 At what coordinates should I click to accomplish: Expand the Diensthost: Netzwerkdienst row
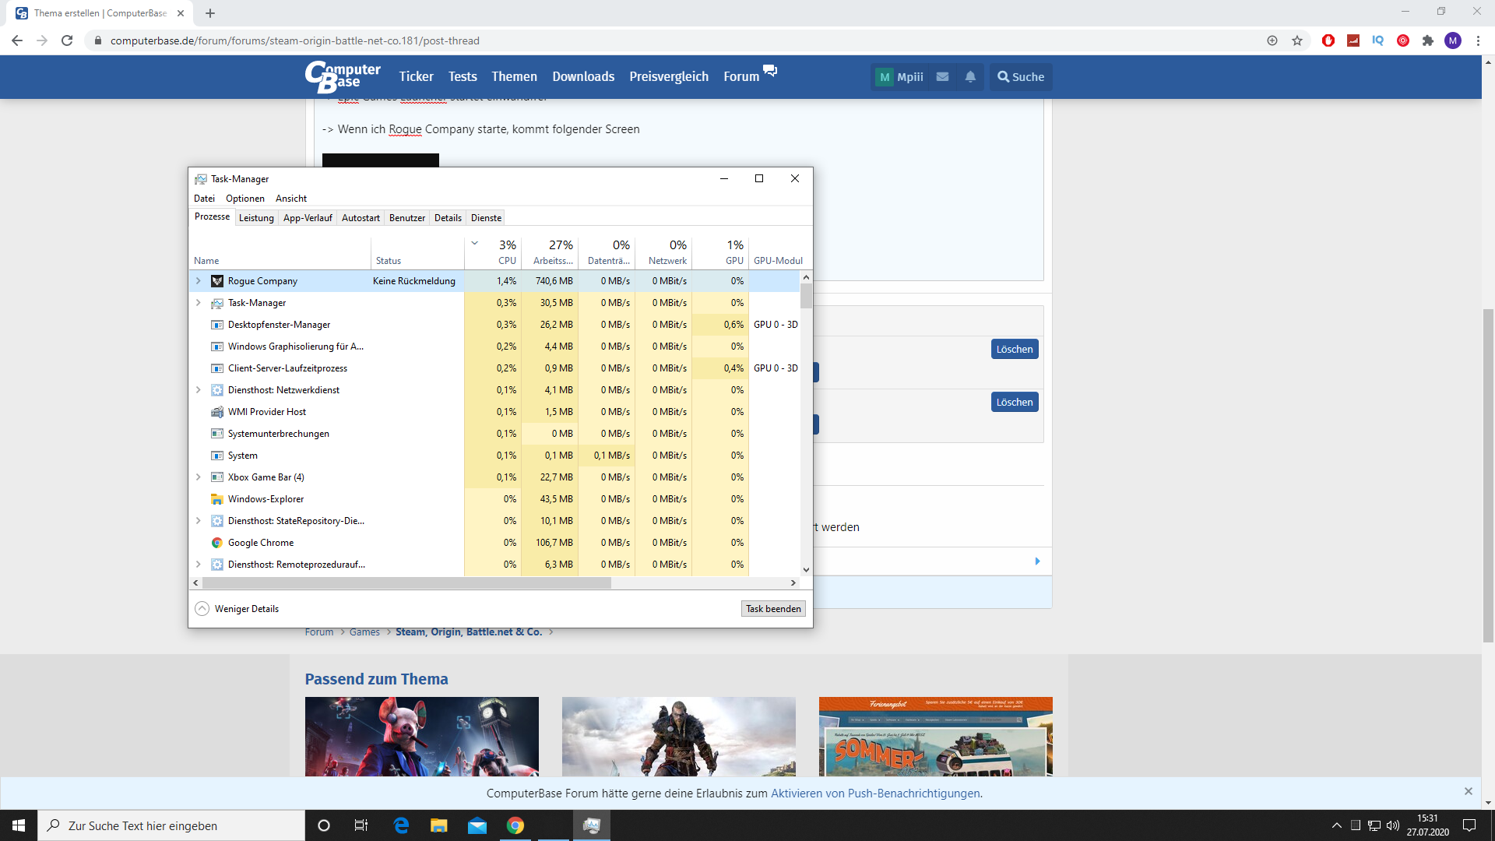199,390
